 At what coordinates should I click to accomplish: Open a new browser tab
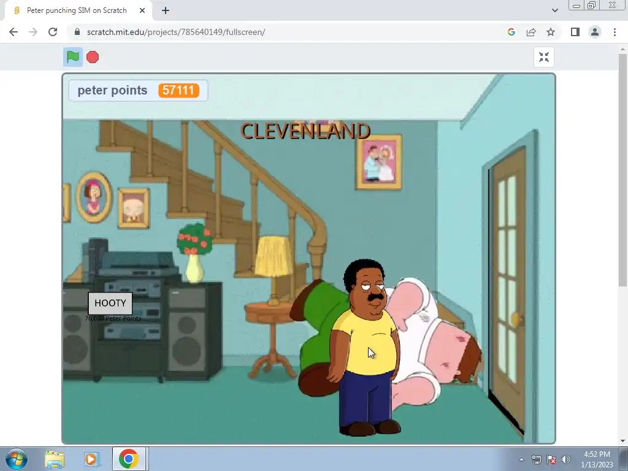pyautogui.click(x=166, y=10)
